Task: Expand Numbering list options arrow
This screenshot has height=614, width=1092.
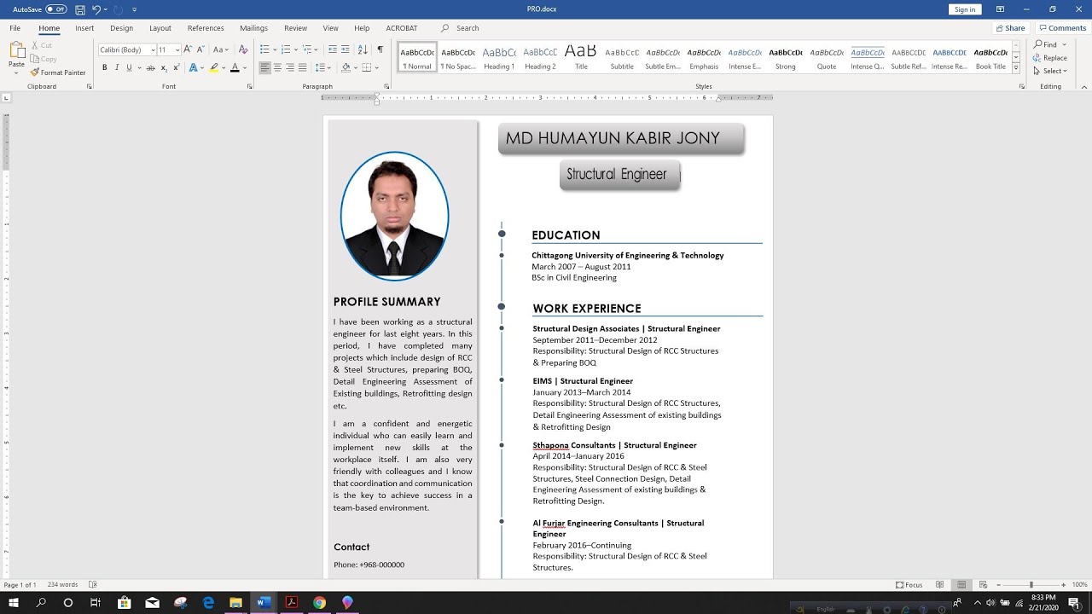Action: point(295,49)
